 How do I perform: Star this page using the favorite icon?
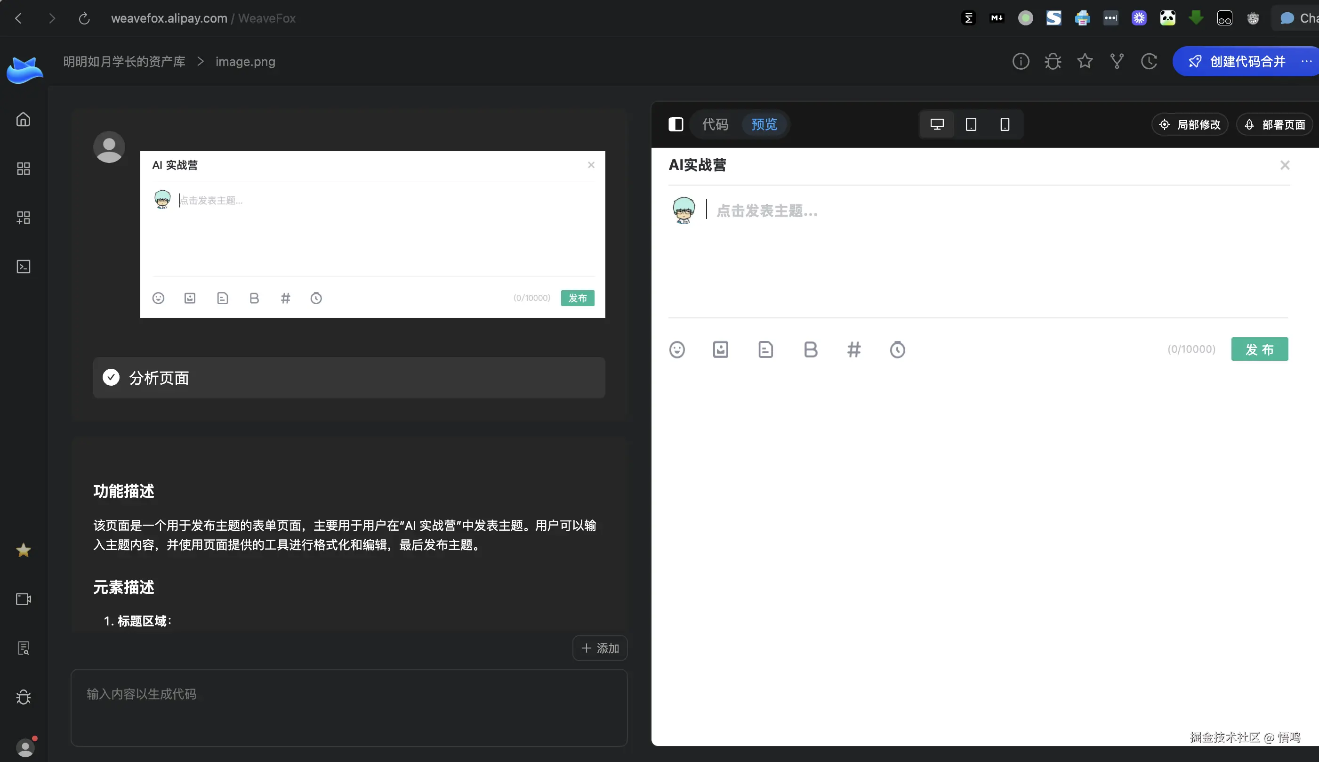[1085, 61]
